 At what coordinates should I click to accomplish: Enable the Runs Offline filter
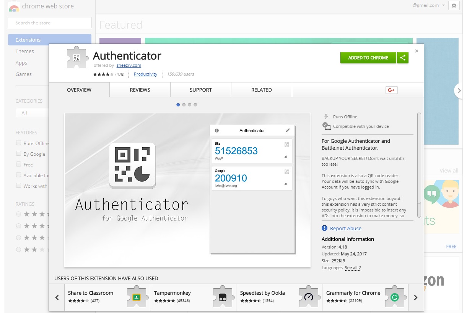coord(18,143)
